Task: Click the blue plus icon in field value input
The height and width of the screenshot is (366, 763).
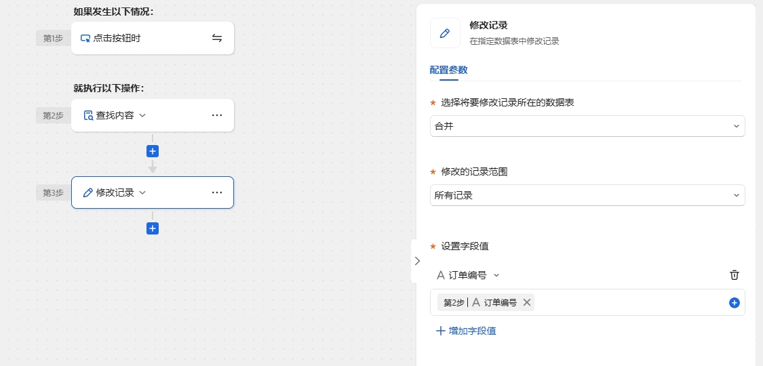Action: click(x=735, y=303)
